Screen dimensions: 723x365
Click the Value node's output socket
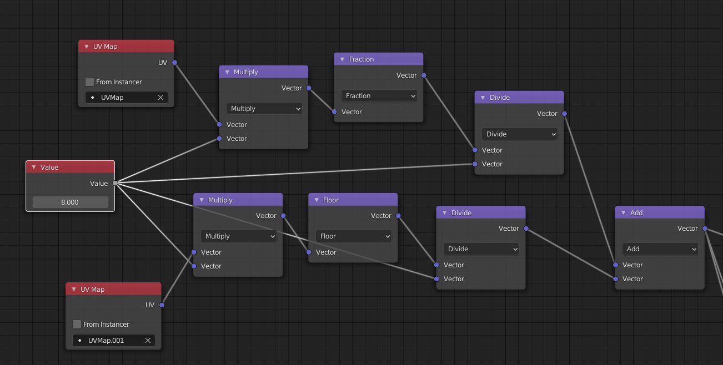pyautogui.click(x=115, y=183)
